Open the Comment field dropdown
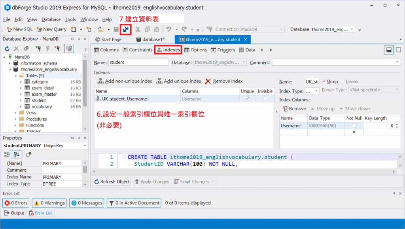Viewport: 405px width, 229px height. 397,62
